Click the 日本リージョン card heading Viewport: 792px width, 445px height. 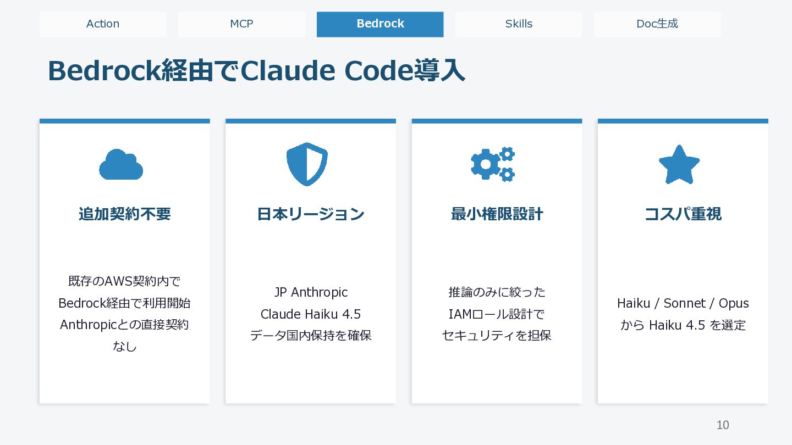point(311,214)
